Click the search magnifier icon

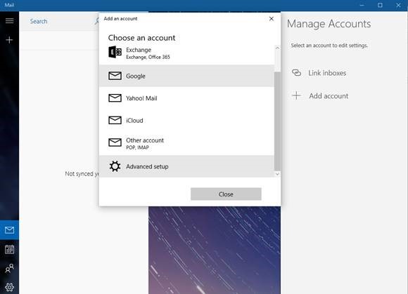tap(96, 21)
